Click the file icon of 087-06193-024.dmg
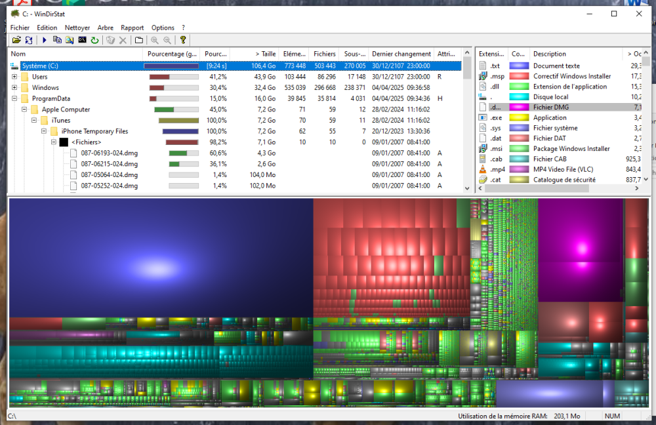Screen dimensions: 656x425 73,153
